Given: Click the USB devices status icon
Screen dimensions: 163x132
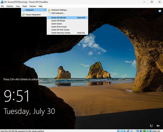Looking at the screenshot, I should tap(132, 131).
